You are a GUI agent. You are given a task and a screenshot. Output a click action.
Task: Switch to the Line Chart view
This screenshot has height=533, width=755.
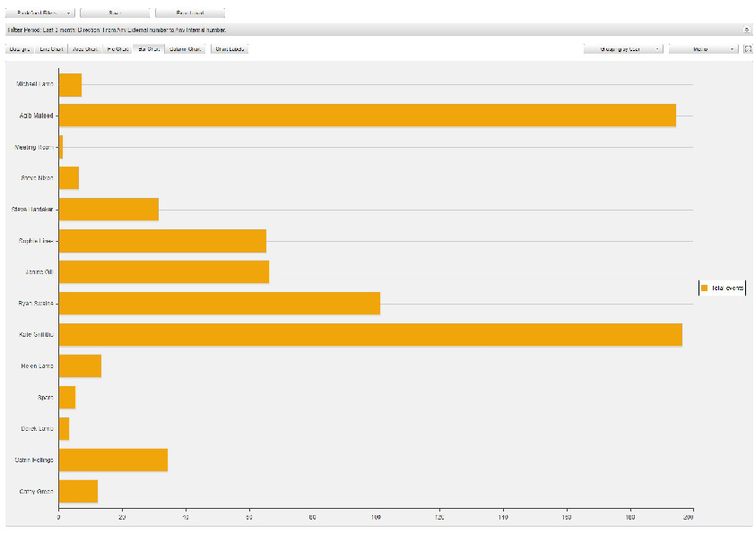coord(52,48)
